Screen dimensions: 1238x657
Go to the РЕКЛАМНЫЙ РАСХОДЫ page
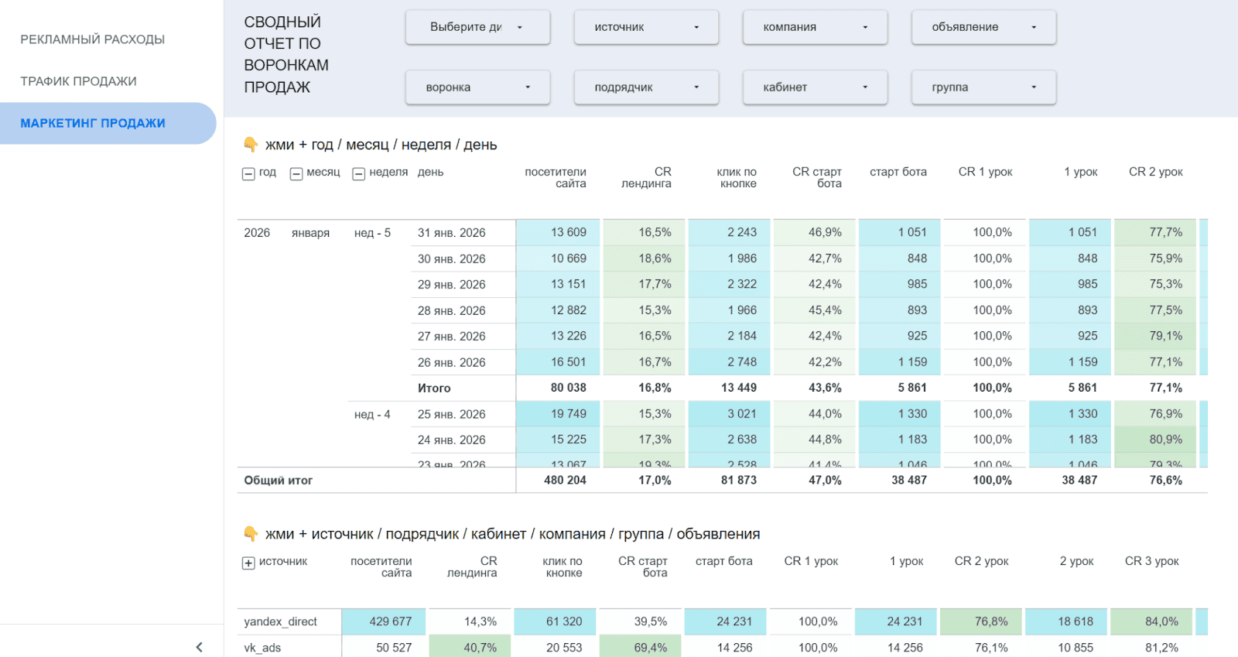(92, 39)
